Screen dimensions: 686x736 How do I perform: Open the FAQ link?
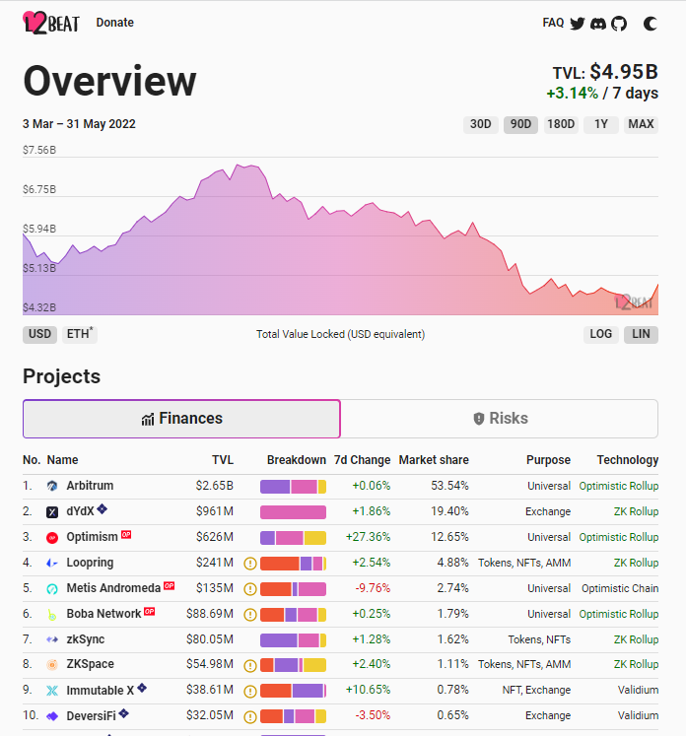point(553,23)
